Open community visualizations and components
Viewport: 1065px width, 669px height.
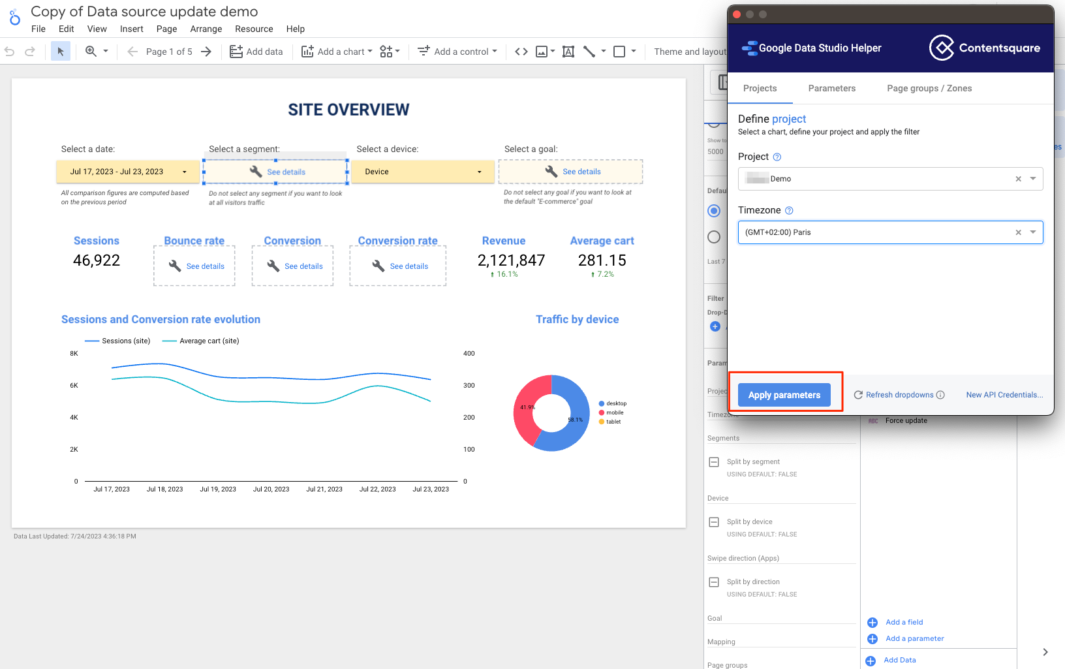click(390, 52)
